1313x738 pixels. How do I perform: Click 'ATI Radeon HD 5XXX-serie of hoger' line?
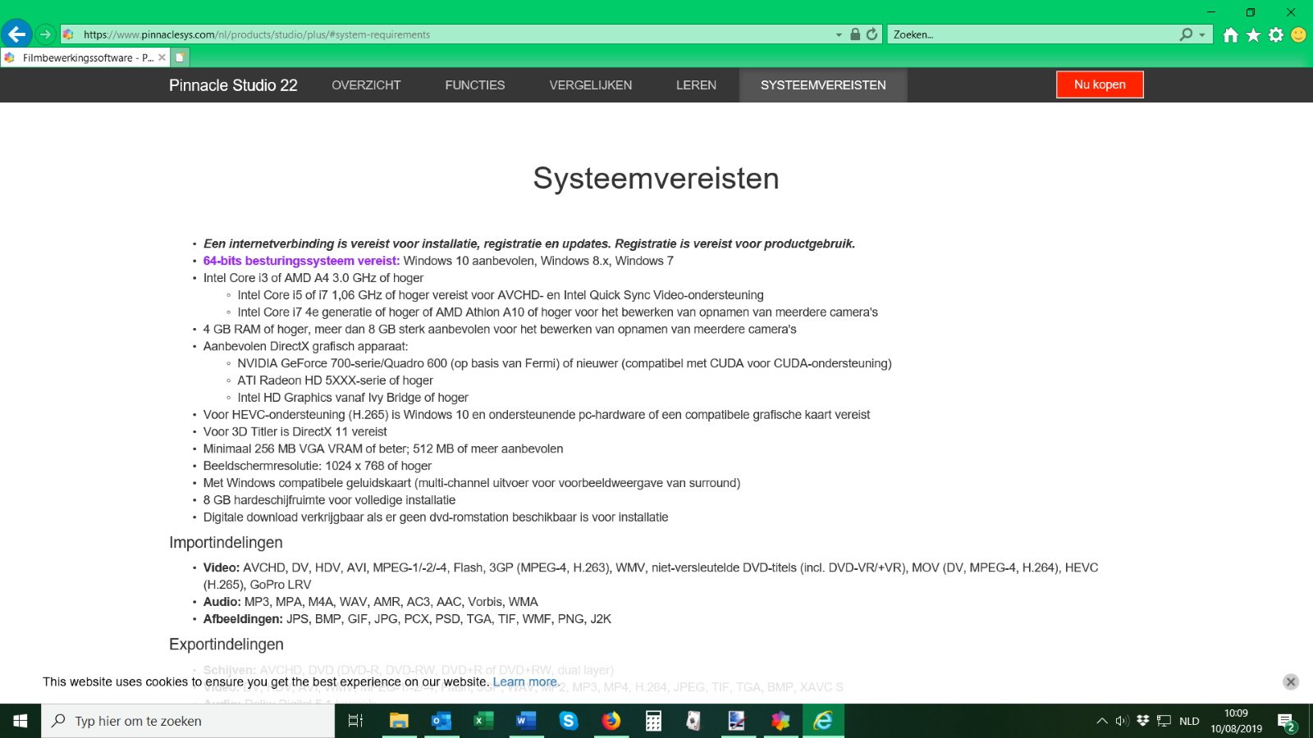(x=335, y=380)
